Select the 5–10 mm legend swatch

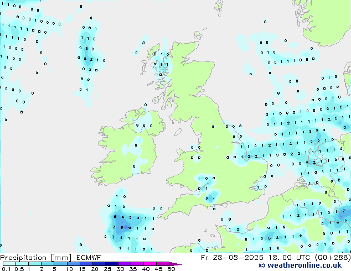[x=60, y=264]
